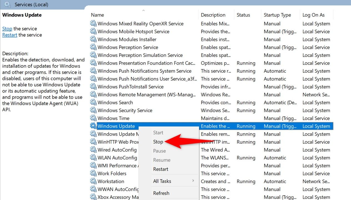Click the Workstation service name

111,181
